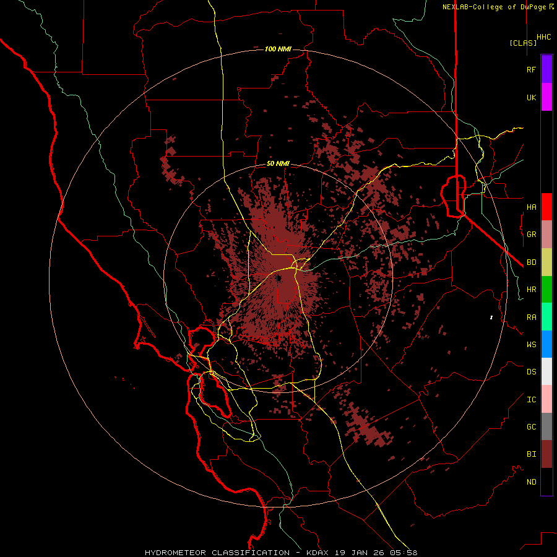Click the GC legend label
557x557 pixels.
[x=532, y=426]
